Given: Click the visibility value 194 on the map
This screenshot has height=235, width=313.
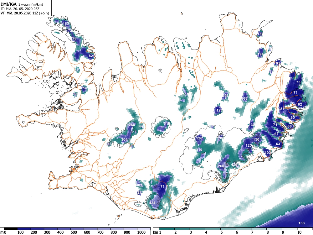Looking at the screenshot, I should tap(260, 54).
